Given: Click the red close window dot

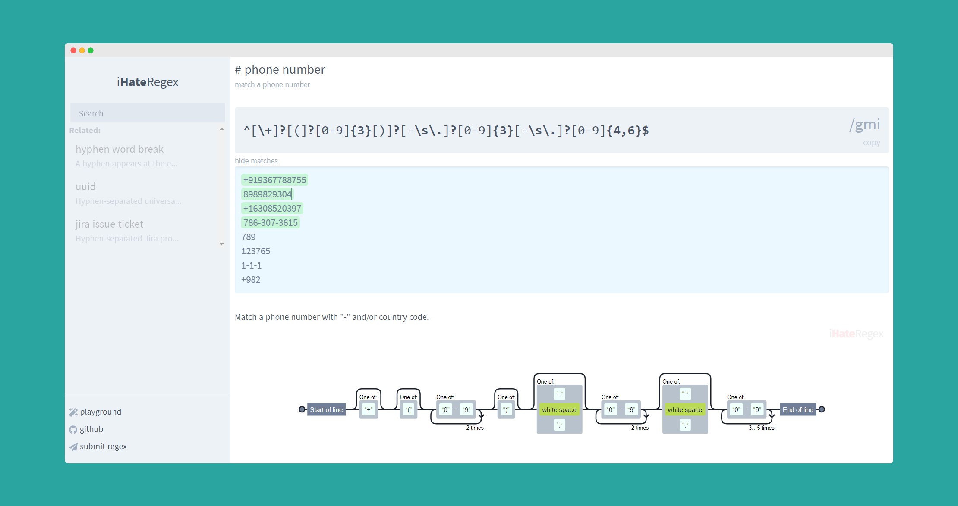Looking at the screenshot, I should [x=73, y=50].
